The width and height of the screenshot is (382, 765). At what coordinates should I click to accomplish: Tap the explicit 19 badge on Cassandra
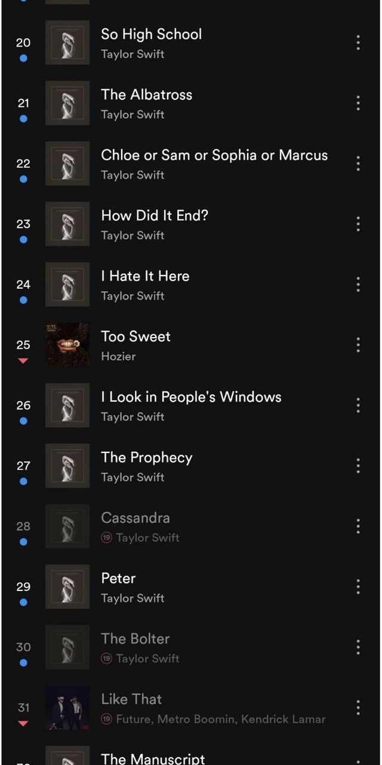[107, 538]
